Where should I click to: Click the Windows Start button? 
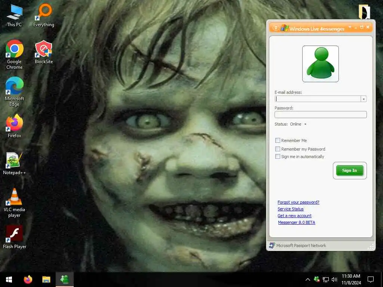point(9,280)
